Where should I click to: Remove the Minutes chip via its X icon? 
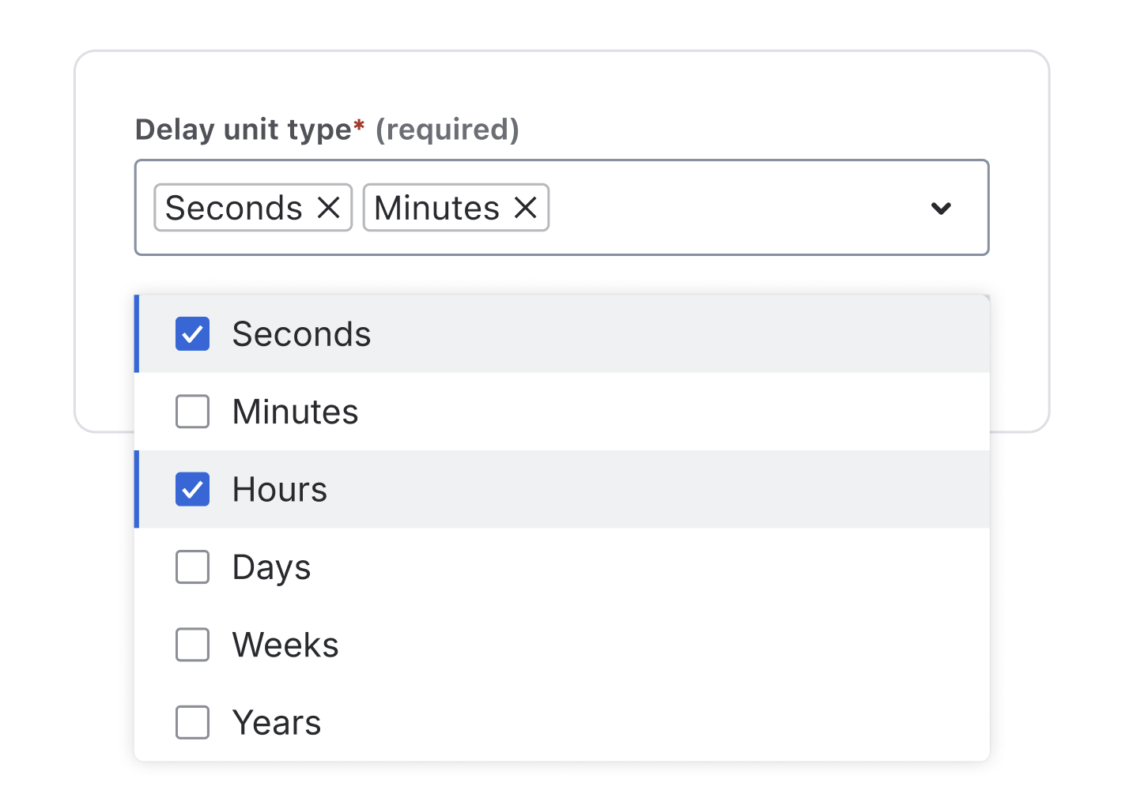(x=526, y=208)
